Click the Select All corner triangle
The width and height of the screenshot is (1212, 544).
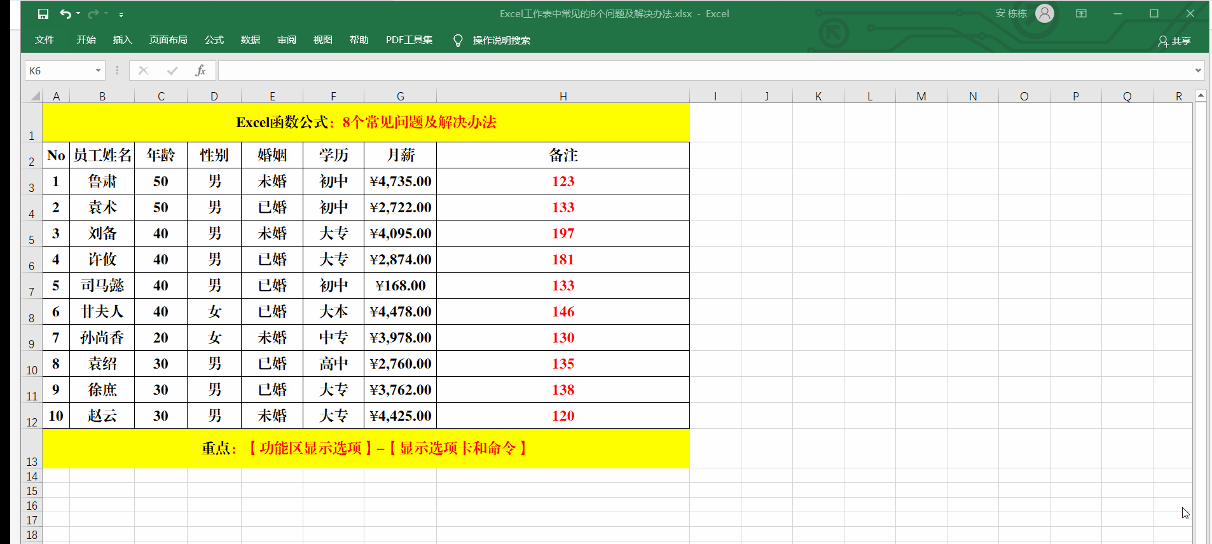[x=36, y=96]
